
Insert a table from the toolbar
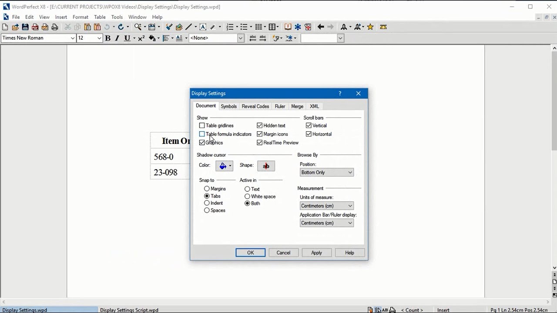(x=272, y=27)
